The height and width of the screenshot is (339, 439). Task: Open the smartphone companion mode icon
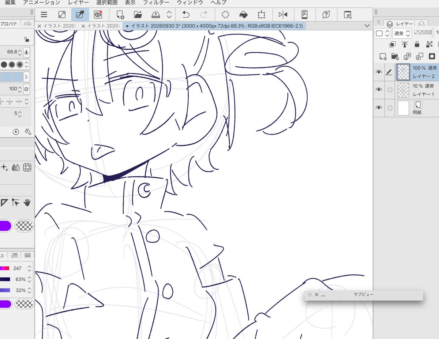304,15
